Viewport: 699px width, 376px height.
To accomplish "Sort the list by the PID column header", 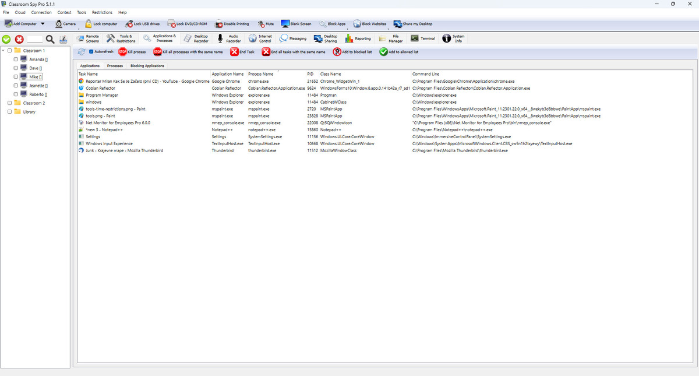I will click(x=310, y=74).
